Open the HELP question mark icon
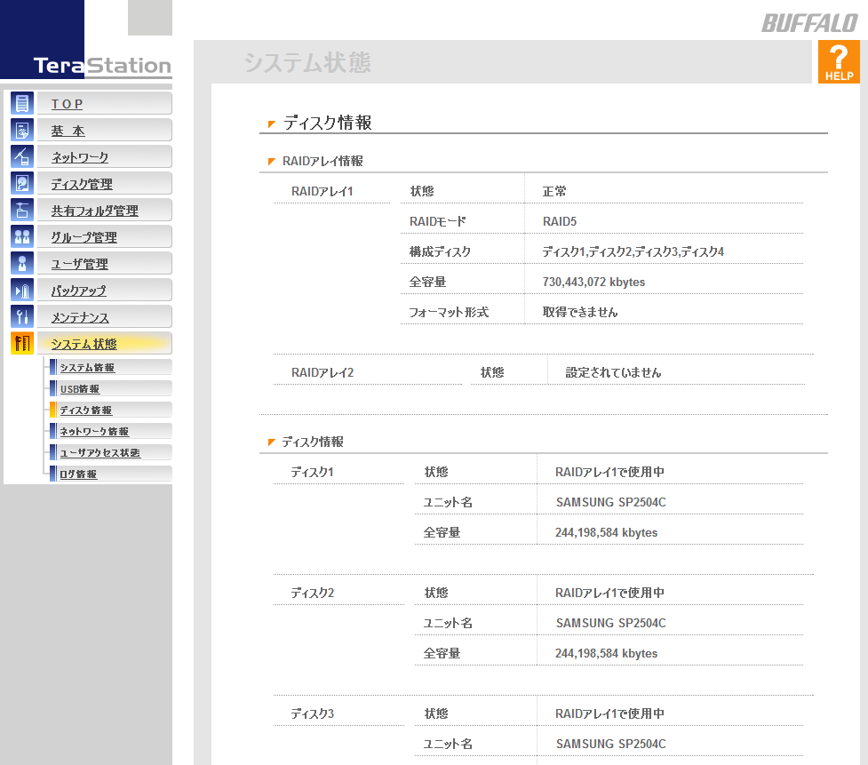The image size is (868, 765). point(839,60)
